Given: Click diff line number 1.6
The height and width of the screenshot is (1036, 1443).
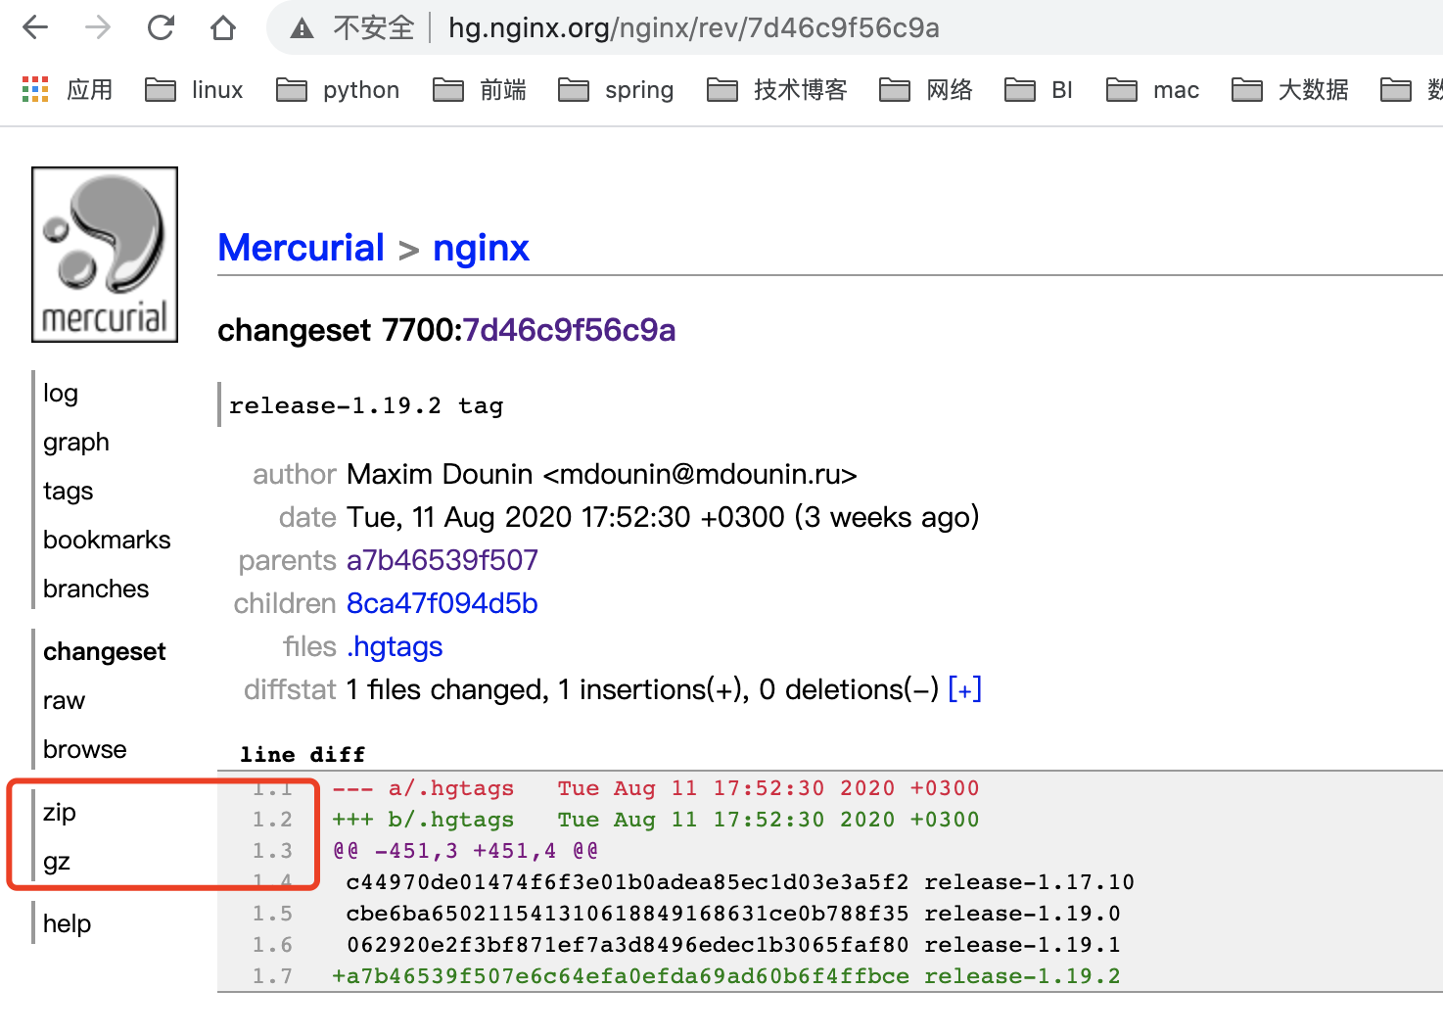Looking at the screenshot, I should (x=272, y=945).
